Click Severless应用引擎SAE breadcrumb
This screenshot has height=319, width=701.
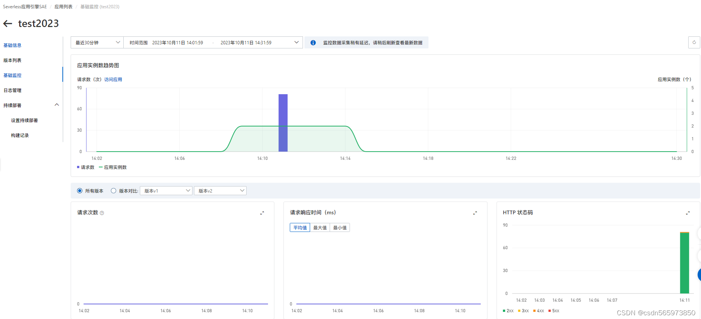point(25,7)
